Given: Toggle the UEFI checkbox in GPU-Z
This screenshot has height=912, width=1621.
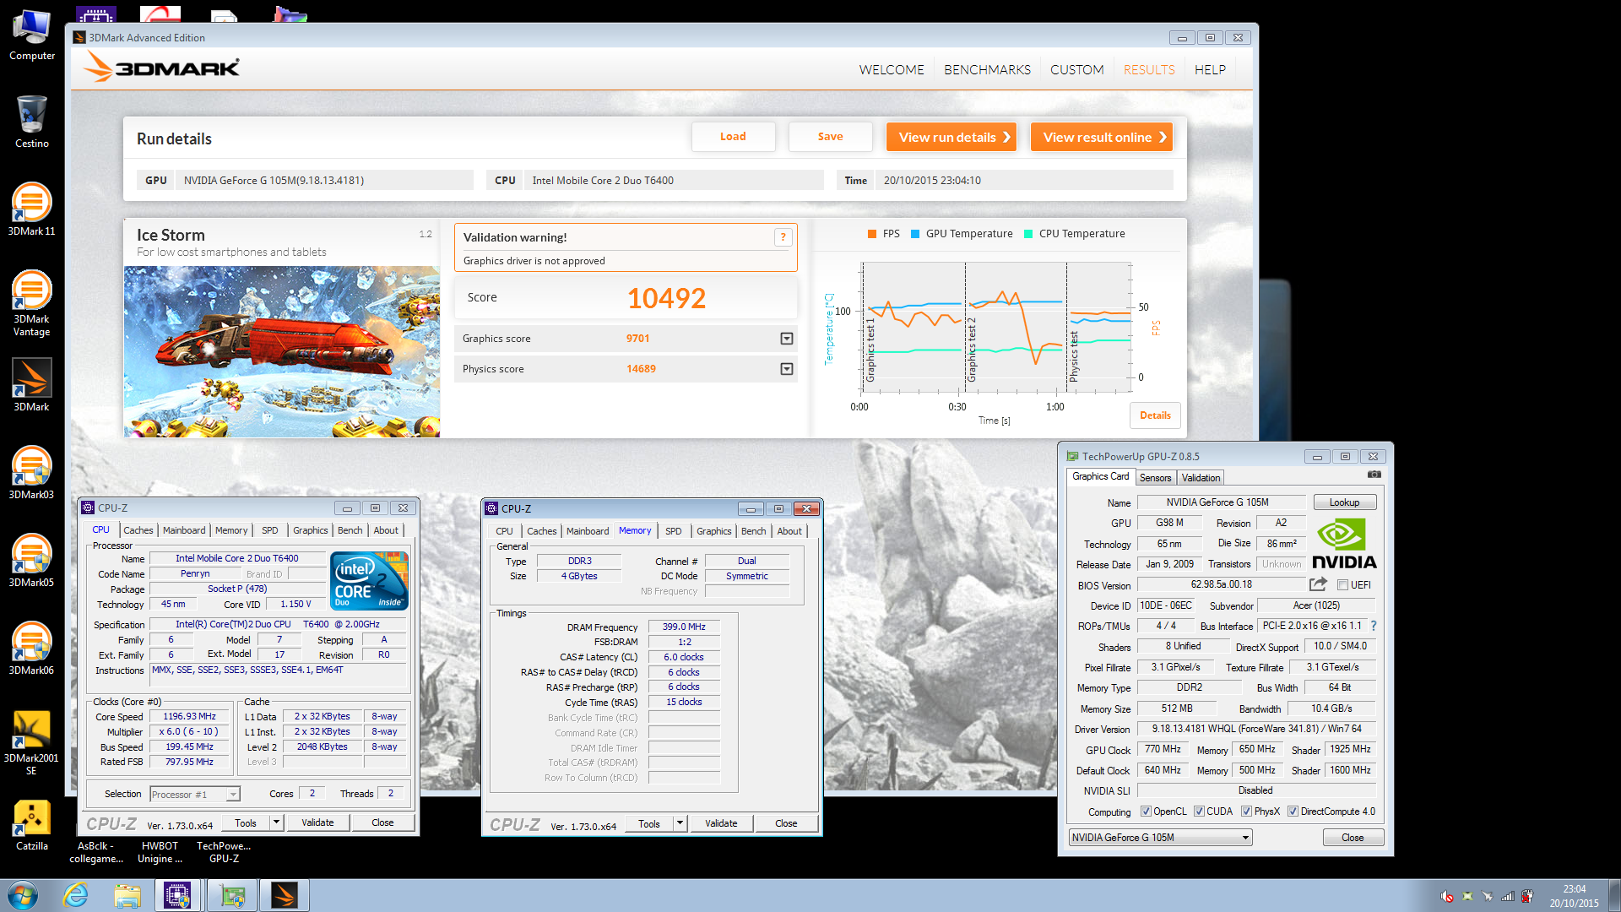Looking at the screenshot, I should tap(1342, 585).
